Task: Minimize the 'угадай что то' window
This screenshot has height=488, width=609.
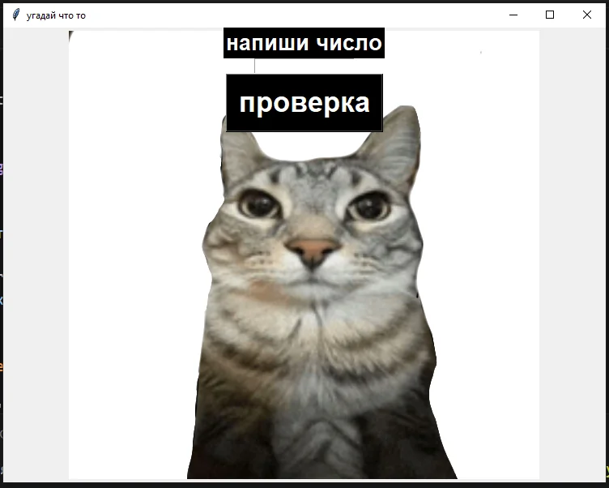Action: tap(513, 15)
